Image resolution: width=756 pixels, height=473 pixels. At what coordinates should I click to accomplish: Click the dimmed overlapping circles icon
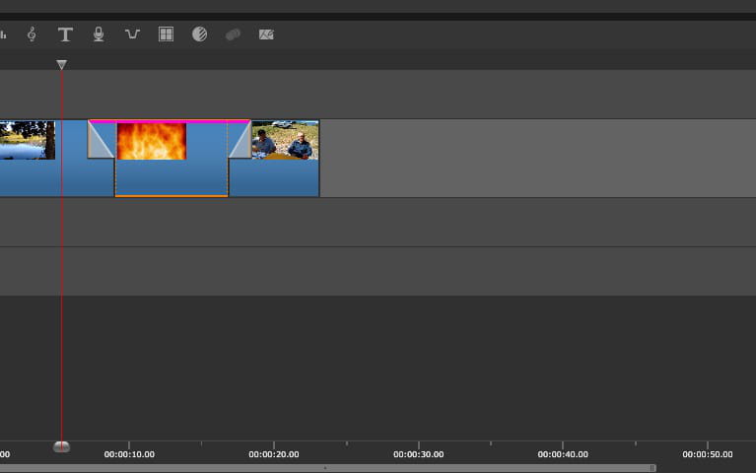coord(233,34)
